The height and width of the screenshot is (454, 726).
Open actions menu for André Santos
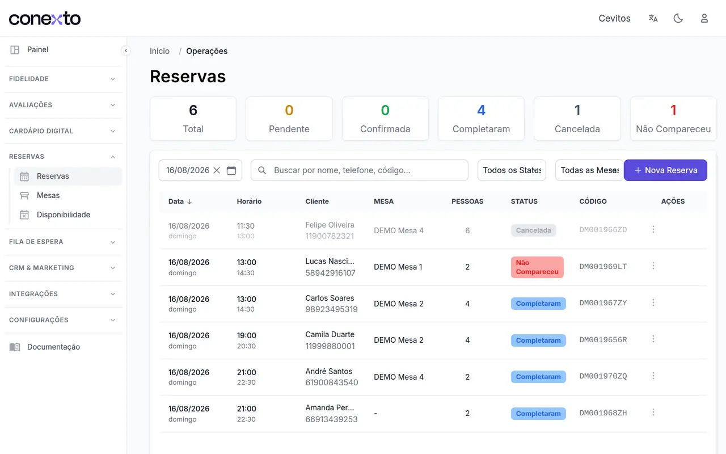click(653, 376)
